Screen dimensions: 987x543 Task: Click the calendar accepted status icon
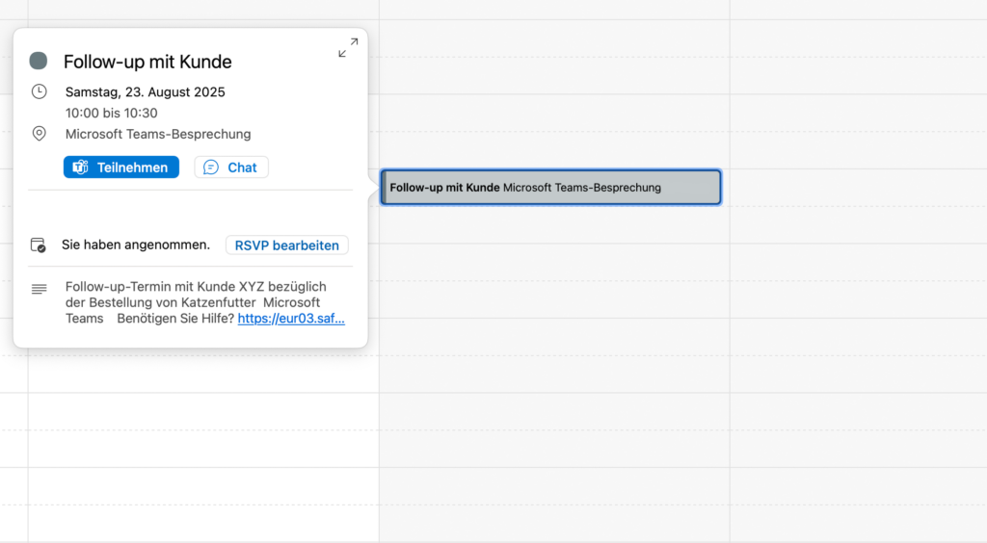pyautogui.click(x=39, y=246)
